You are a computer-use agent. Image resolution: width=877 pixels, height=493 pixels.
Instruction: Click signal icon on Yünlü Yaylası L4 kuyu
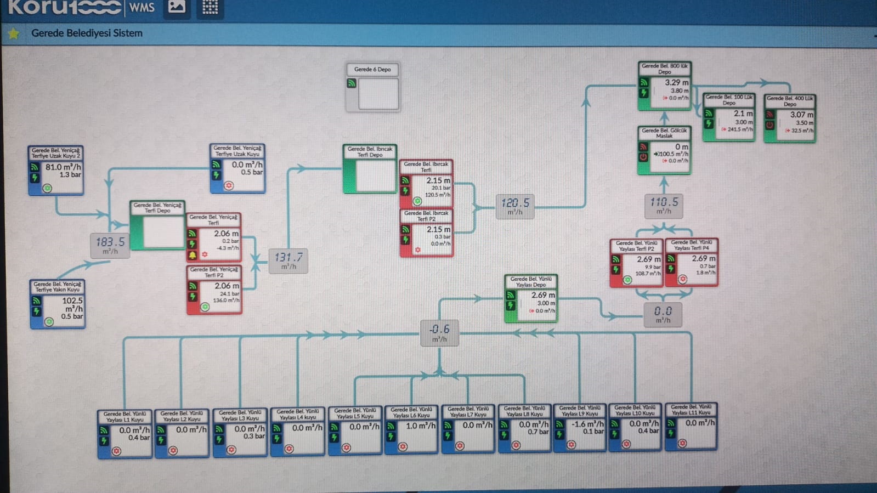(277, 428)
